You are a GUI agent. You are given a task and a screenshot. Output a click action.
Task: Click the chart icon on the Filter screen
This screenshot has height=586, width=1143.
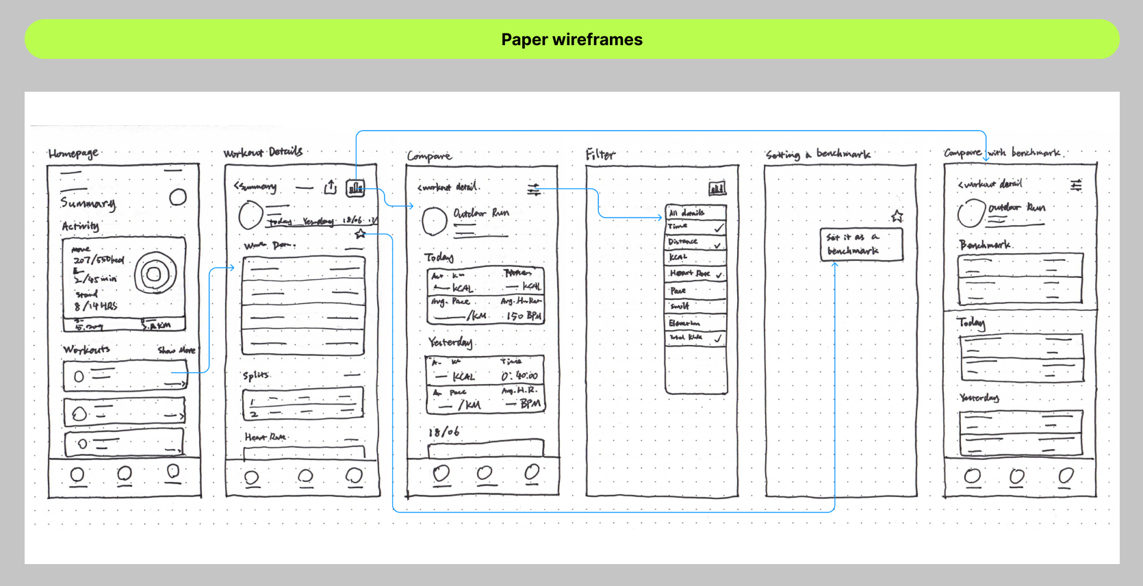(717, 188)
